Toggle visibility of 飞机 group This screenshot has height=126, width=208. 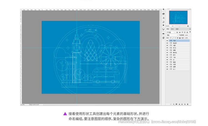click(167, 57)
